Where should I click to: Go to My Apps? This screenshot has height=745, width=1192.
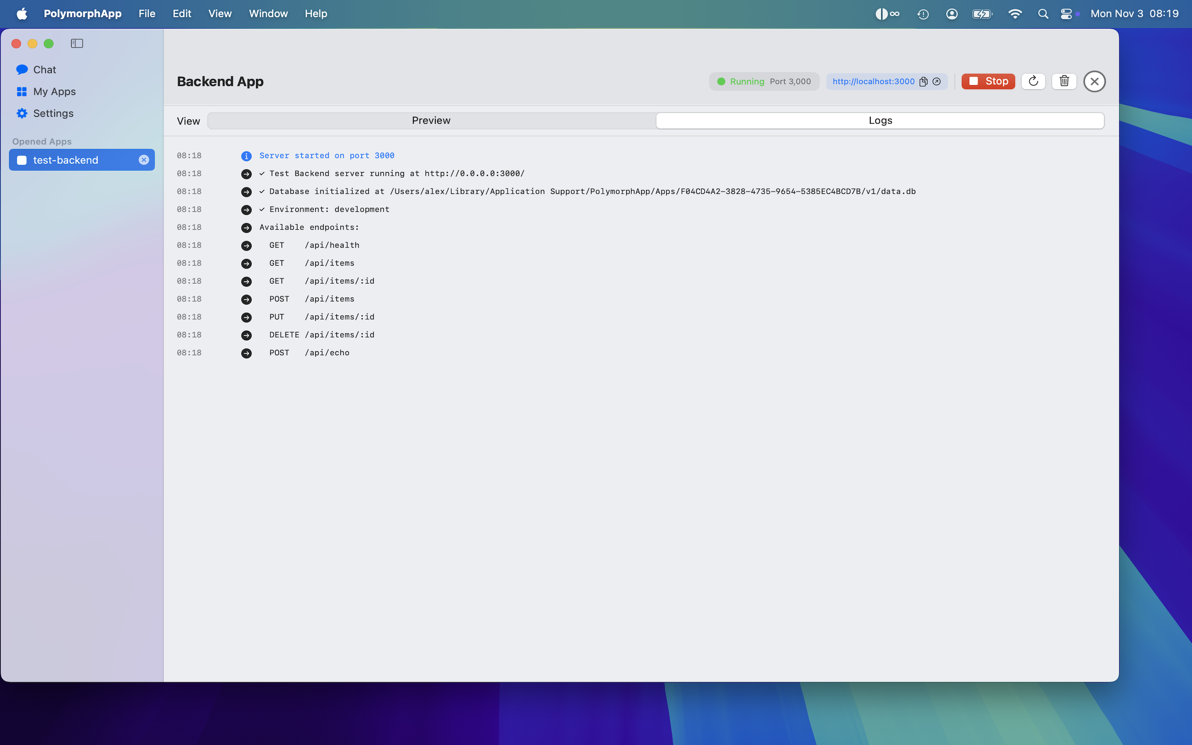coord(54,91)
